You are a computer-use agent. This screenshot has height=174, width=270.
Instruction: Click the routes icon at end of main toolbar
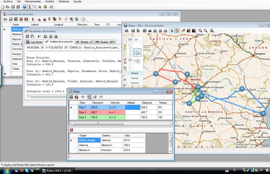pos(51,7)
